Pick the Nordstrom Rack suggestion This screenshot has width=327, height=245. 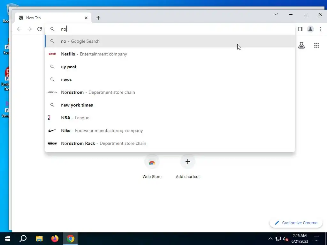click(x=170, y=143)
